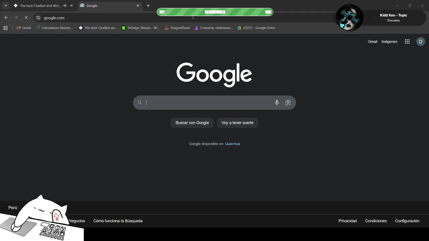This screenshot has height=241, width=429.
Task: Click the Gmail link at top right
Action: [372, 42]
